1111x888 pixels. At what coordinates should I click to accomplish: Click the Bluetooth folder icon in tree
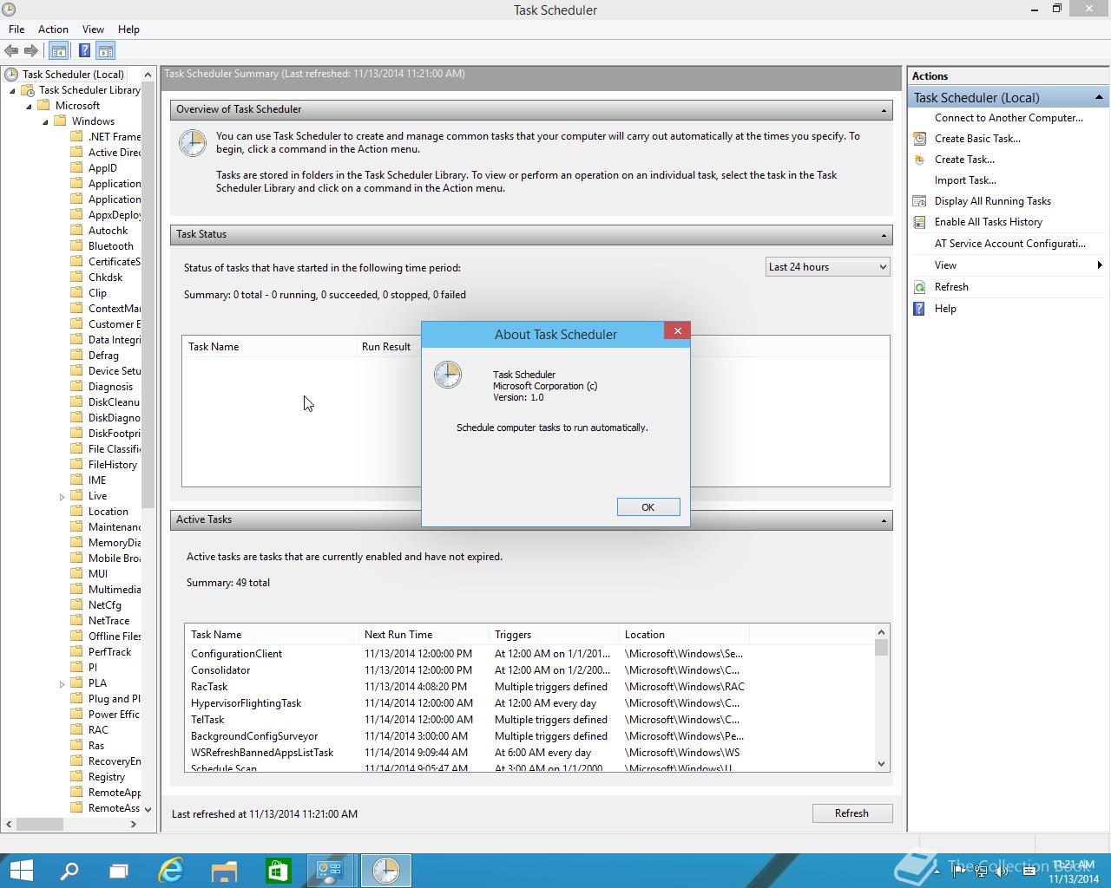(x=77, y=246)
